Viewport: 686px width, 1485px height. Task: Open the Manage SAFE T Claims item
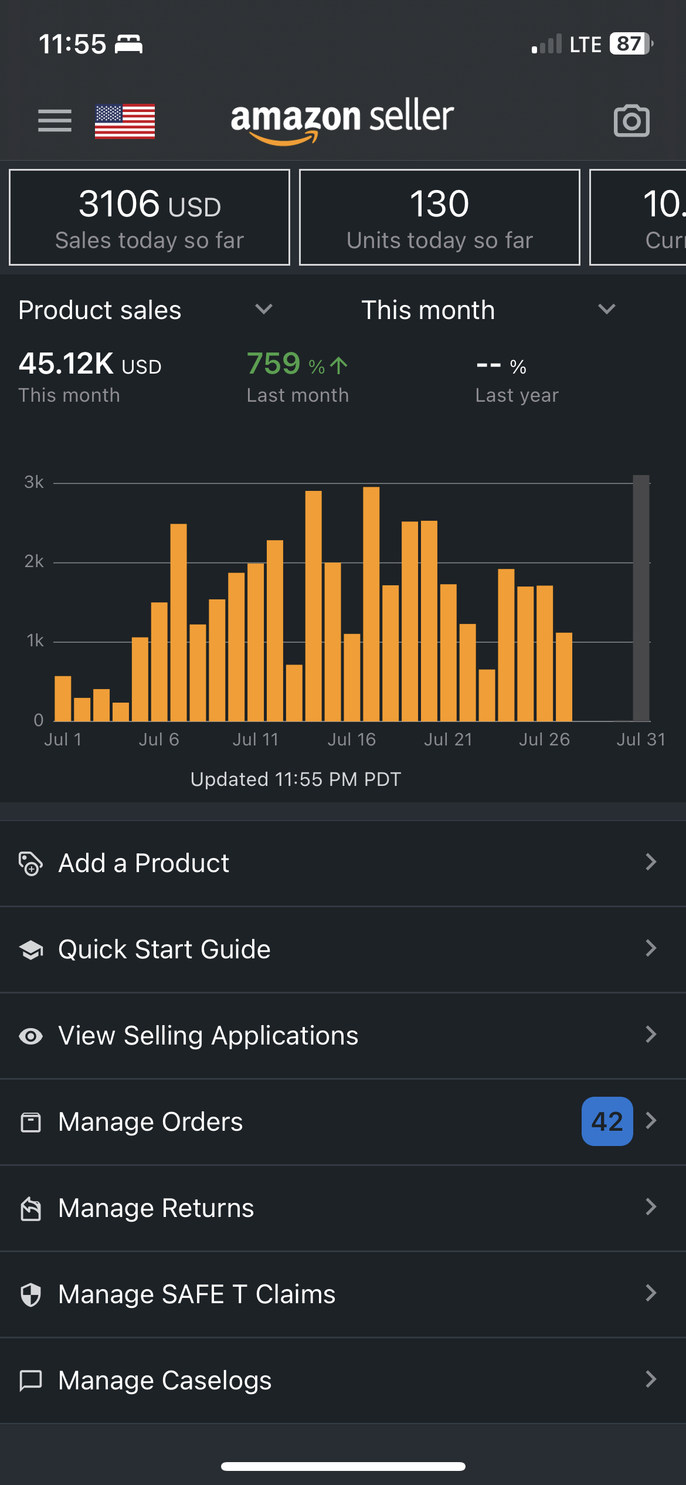343,1294
